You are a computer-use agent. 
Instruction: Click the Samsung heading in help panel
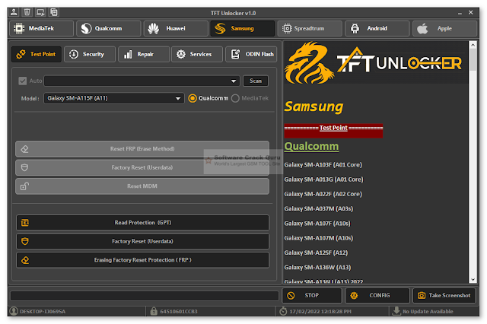314,106
